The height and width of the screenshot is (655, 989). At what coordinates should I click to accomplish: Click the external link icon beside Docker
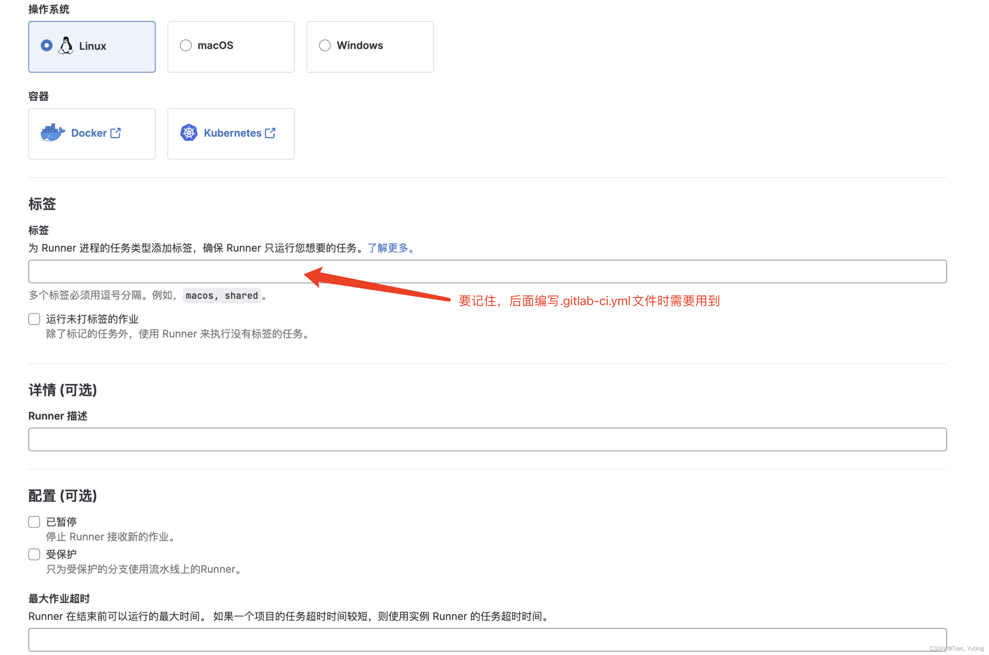point(116,133)
